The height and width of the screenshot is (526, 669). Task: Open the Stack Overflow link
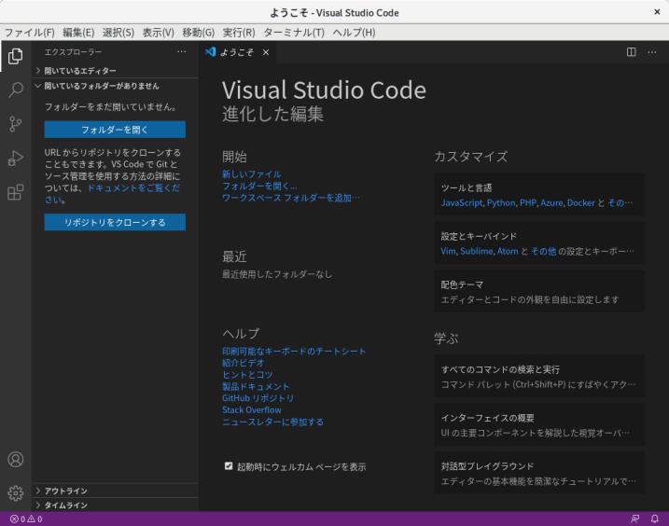[252, 410]
